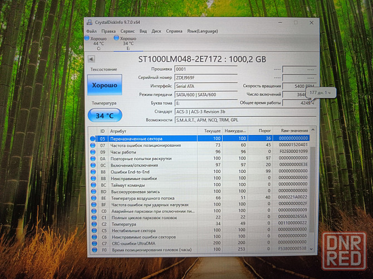Click status dot of row C1
This screenshot has width=373, height=279.
point(94,217)
